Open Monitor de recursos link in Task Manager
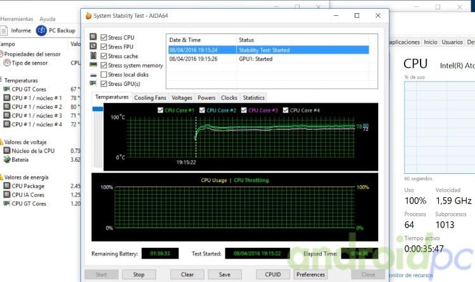Screen dimensions: 475x282 tap(410, 275)
